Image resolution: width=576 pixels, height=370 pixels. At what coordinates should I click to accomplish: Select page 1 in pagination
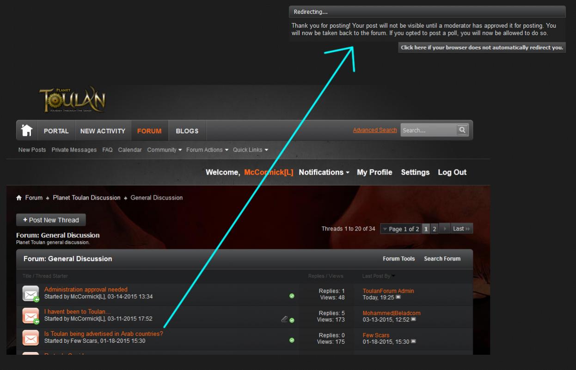tap(426, 229)
